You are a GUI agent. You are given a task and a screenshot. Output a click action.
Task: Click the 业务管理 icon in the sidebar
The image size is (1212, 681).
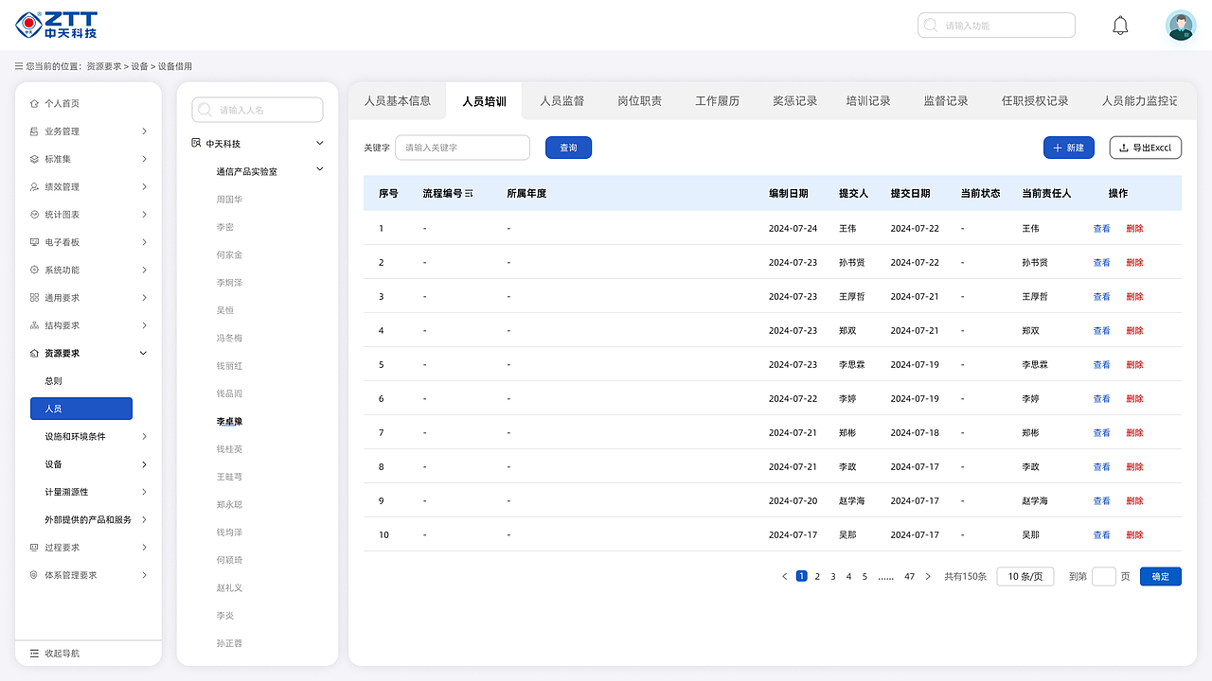coord(34,131)
